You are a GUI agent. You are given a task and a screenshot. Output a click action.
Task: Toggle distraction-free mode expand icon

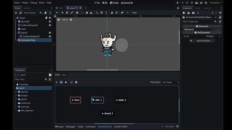tap(178, 8)
